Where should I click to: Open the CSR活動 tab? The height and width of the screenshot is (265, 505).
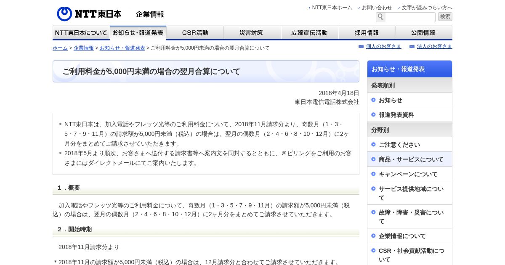(x=195, y=32)
